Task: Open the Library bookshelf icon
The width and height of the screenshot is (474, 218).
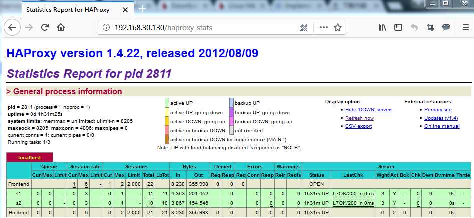Action: [382, 28]
